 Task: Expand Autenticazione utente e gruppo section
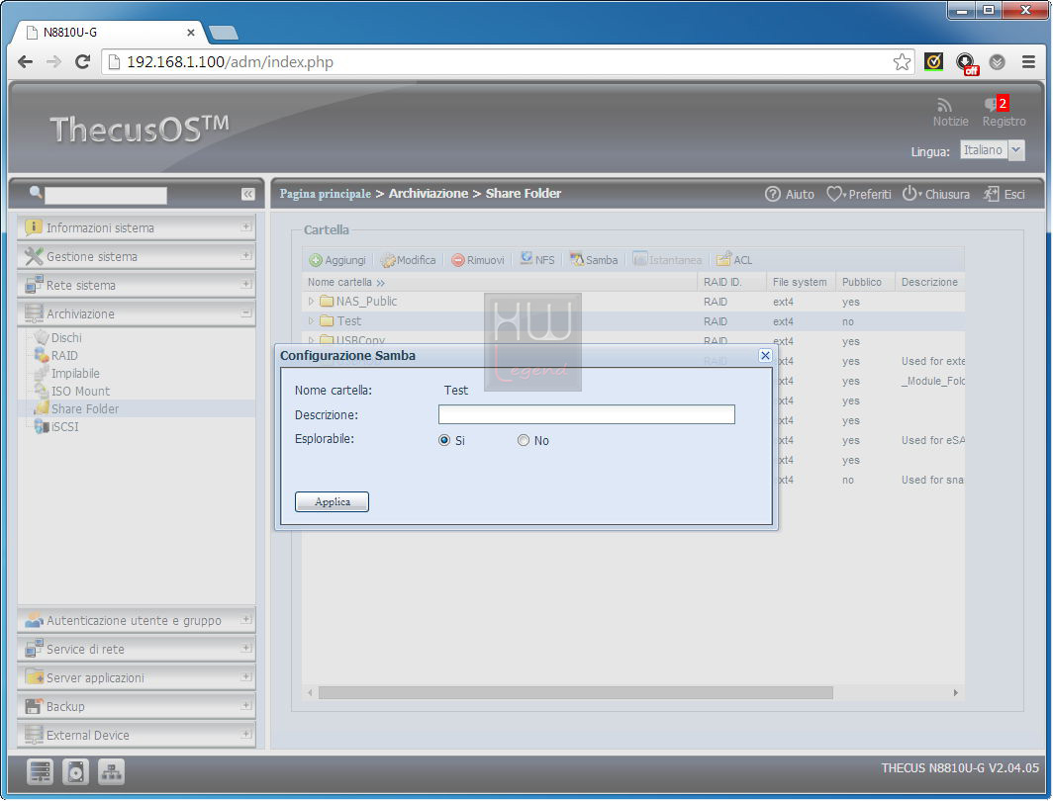coord(137,621)
